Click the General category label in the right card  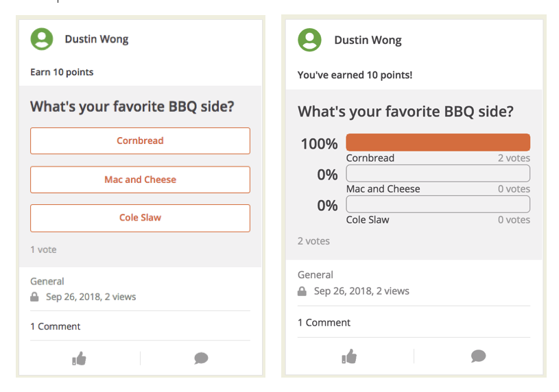pos(316,275)
